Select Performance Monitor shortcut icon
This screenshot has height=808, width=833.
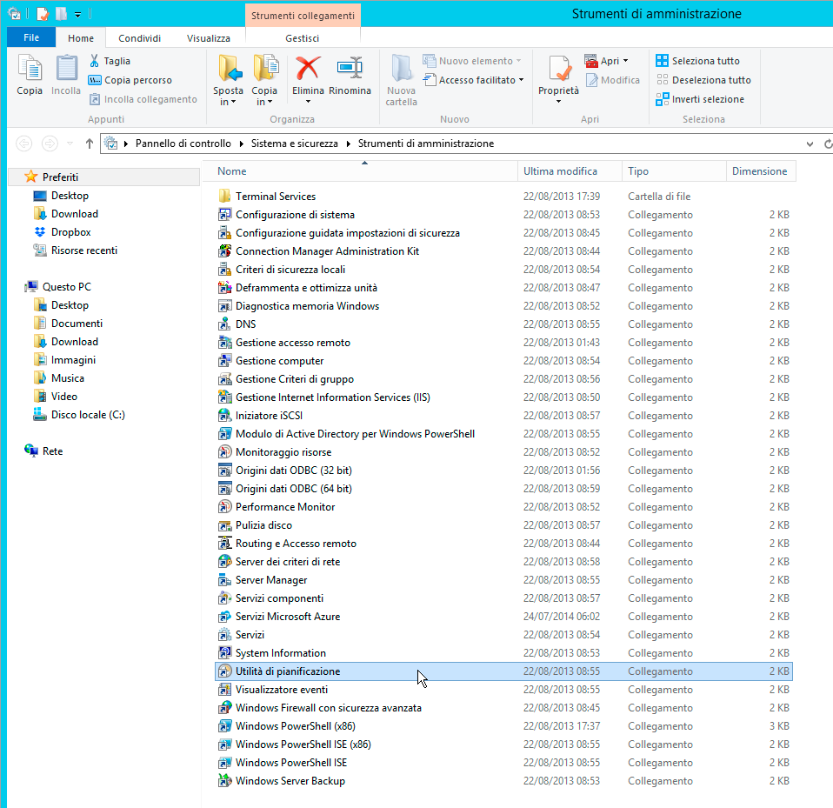tap(224, 507)
